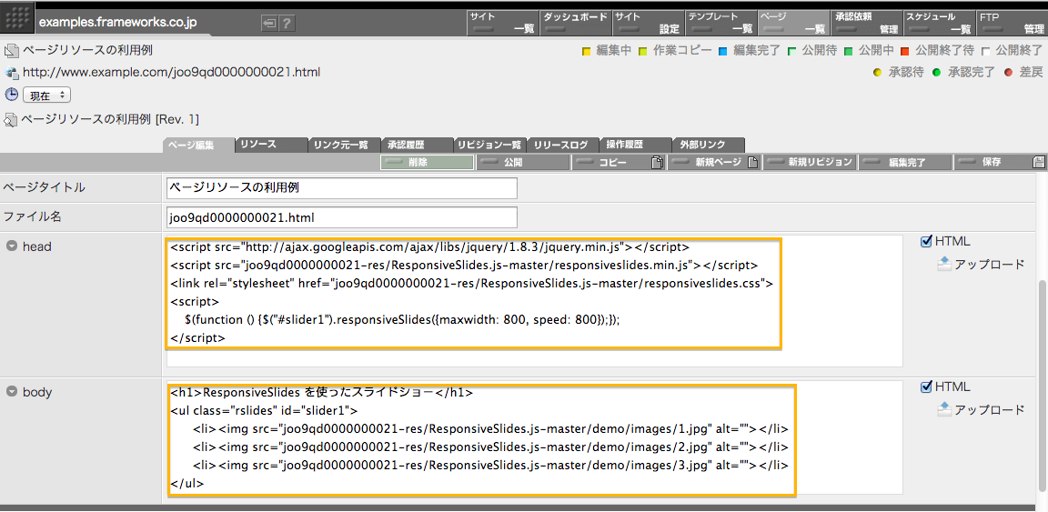
Task: Focus the ページタイトル input field
Action: [341, 188]
